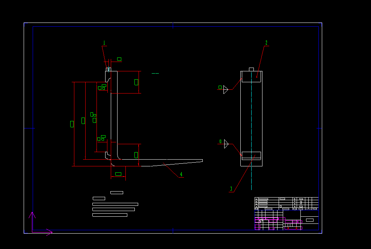Select balloon number 3 below the front view
This screenshot has height=249, width=371.
[231, 189]
